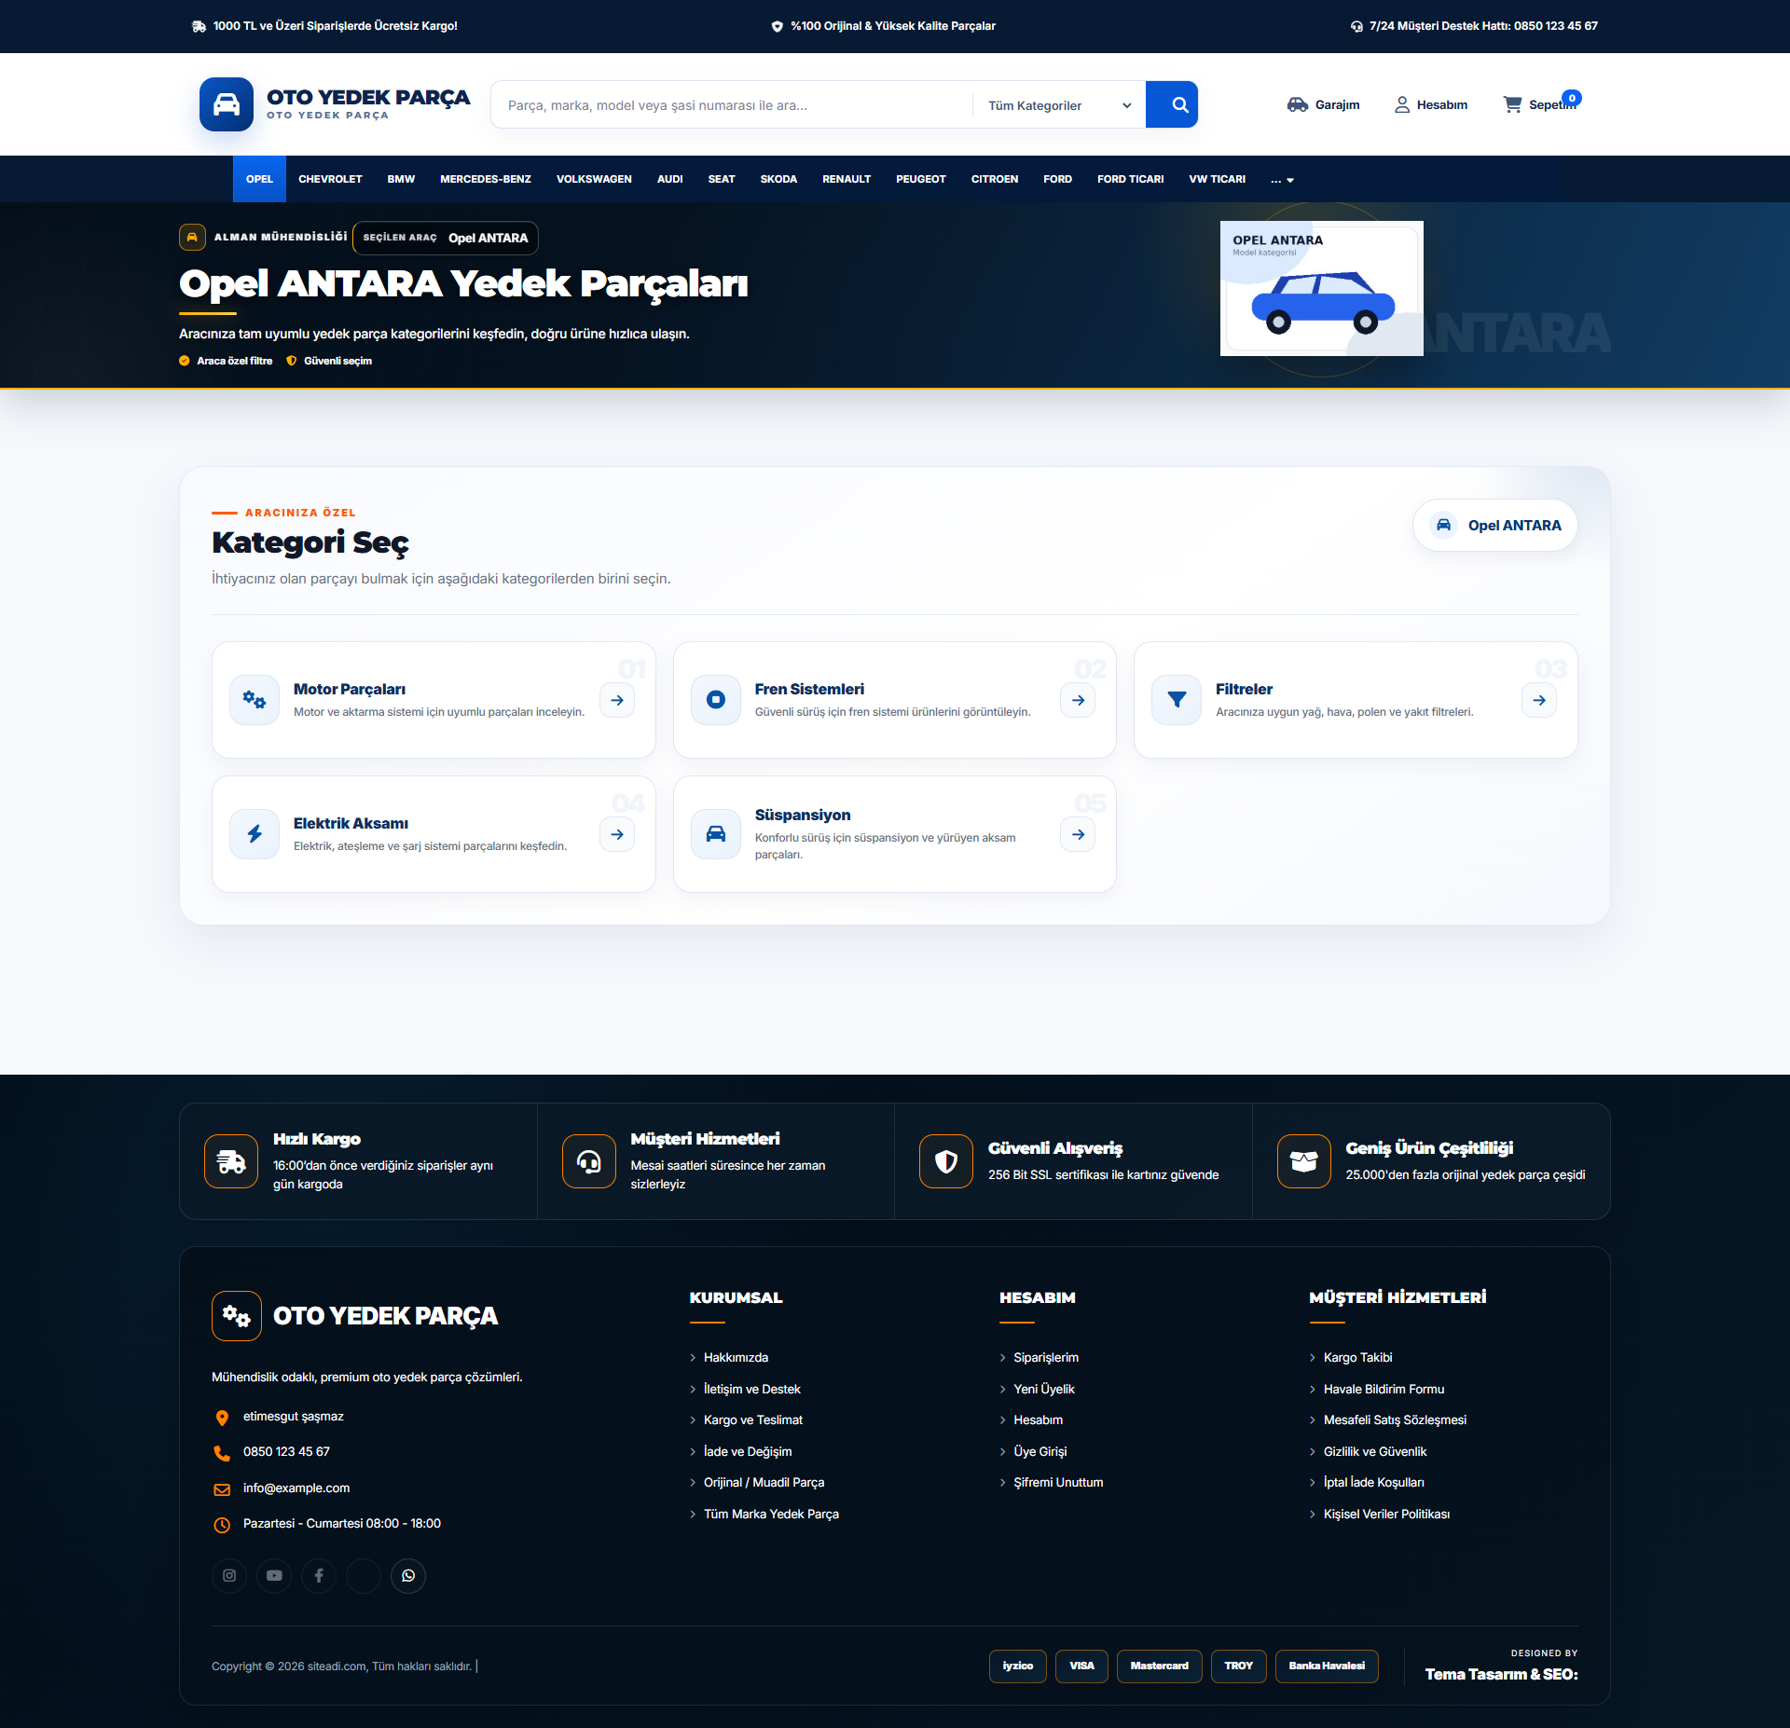The image size is (1790, 1728).
Task: Open the Orijinal / Muadil Parça link
Action: coord(764,1482)
